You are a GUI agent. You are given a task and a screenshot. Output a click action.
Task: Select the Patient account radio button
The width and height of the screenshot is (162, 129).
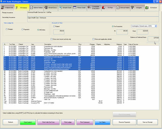point(54,26)
